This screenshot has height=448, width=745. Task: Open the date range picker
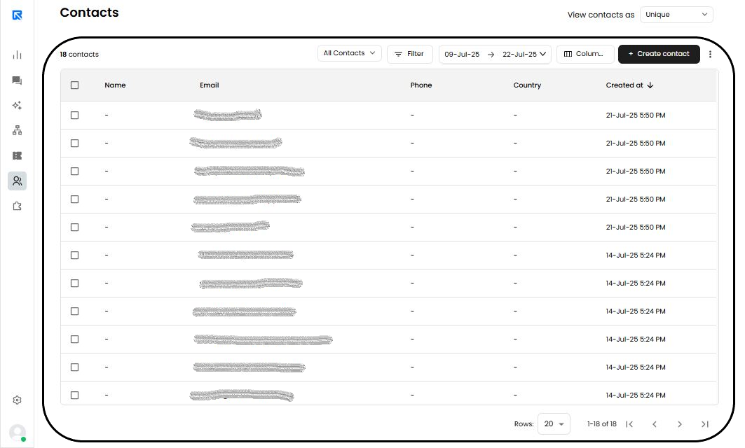point(495,54)
